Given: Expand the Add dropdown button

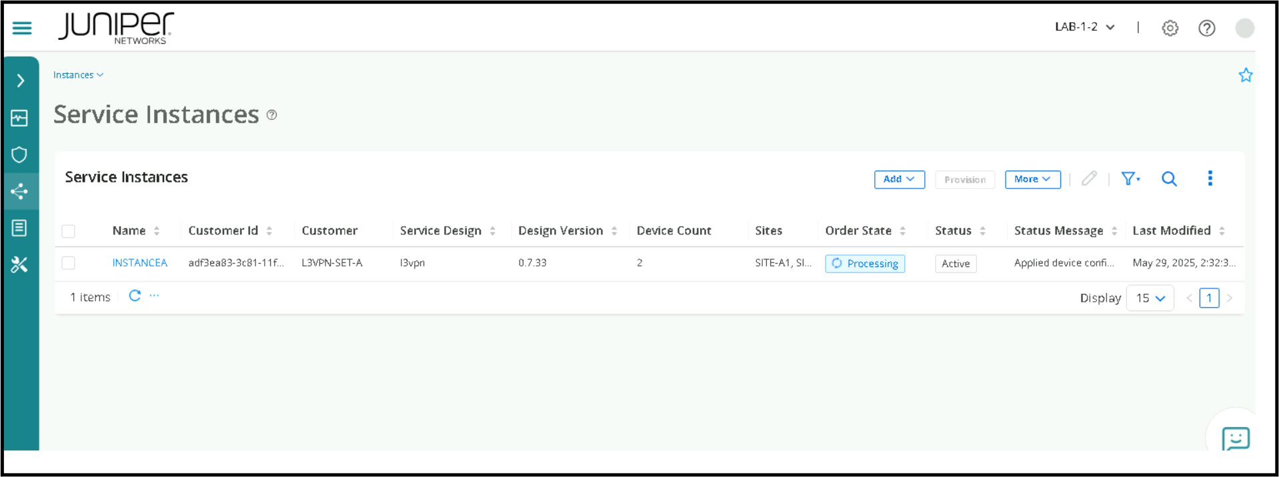Looking at the screenshot, I should tap(899, 179).
